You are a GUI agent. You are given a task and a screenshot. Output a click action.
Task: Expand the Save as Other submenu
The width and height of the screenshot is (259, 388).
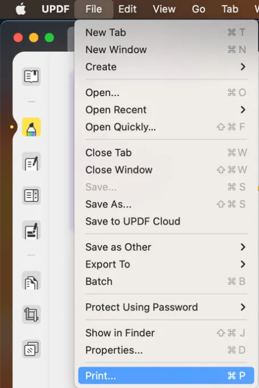[165, 247]
